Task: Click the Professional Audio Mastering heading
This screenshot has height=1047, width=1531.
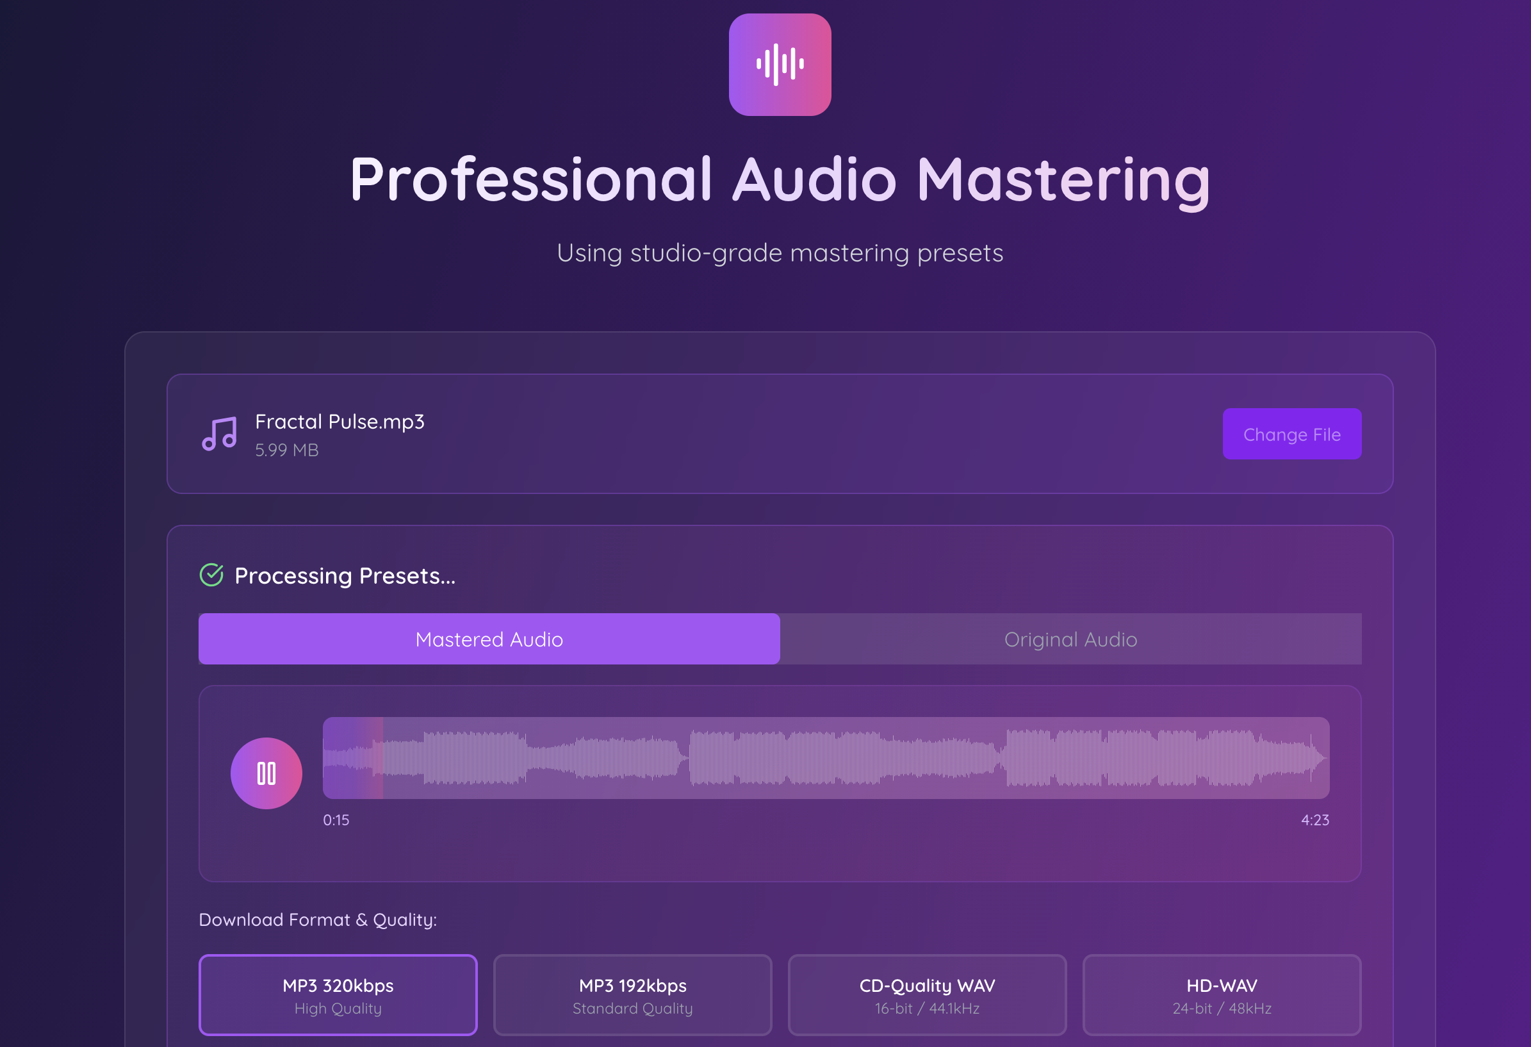Action: click(780, 179)
